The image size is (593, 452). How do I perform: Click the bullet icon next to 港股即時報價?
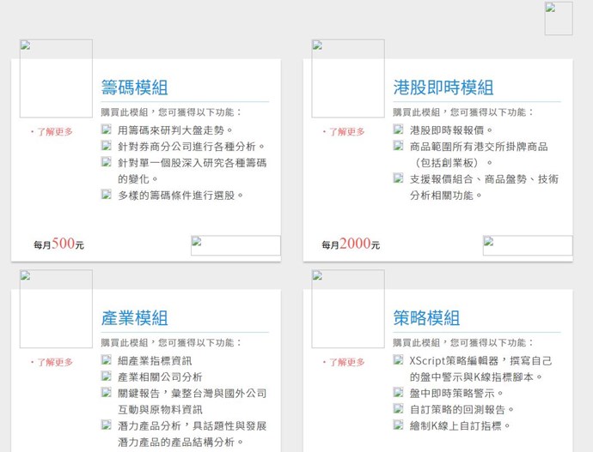pyautogui.click(x=399, y=130)
